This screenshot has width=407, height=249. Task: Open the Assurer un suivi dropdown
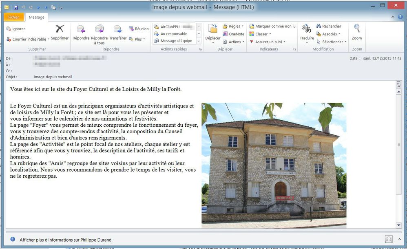pyautogui.click(x=284, y=42)
